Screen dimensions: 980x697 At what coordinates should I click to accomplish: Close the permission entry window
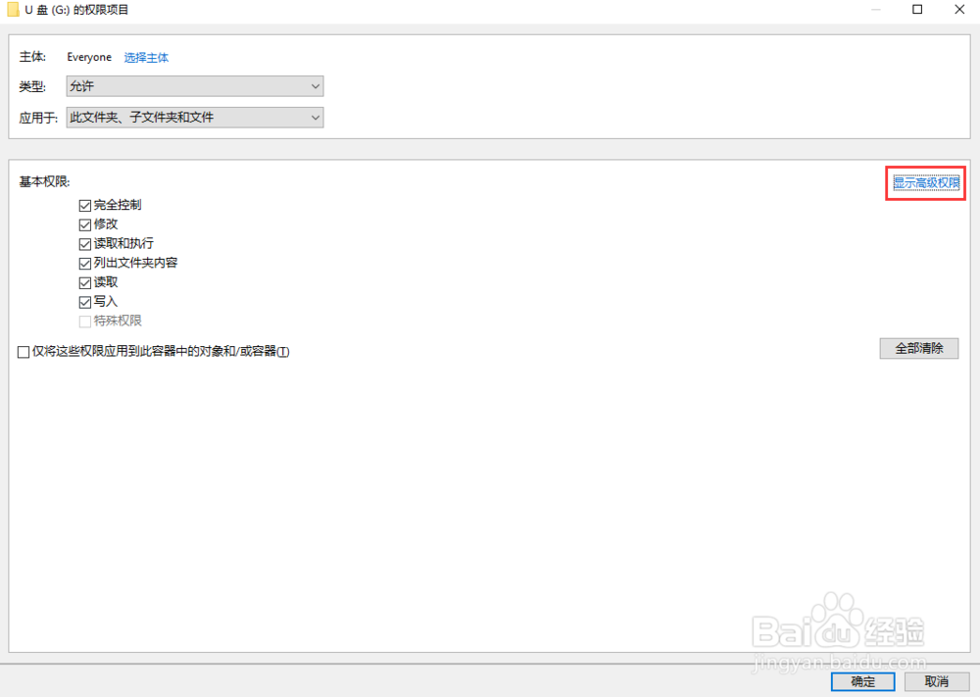(959, 10)
